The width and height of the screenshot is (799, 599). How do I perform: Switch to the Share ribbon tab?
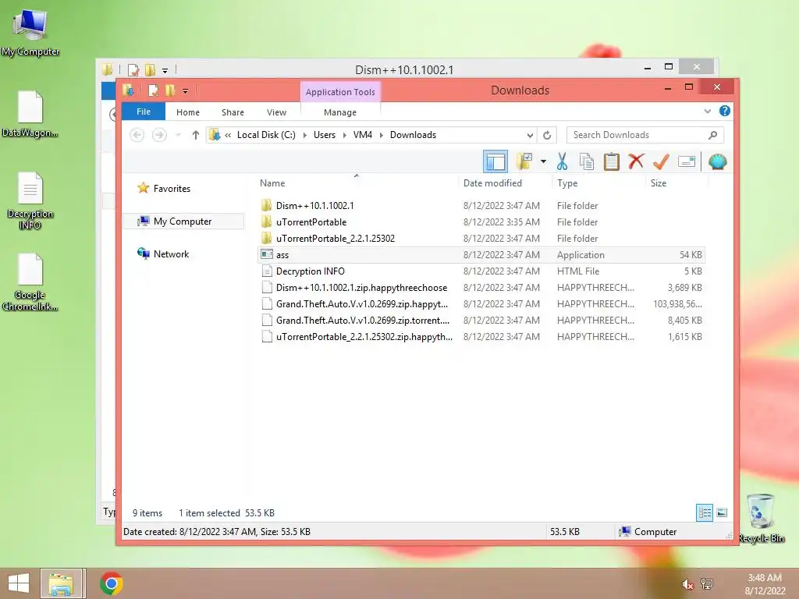coord(233,112)
